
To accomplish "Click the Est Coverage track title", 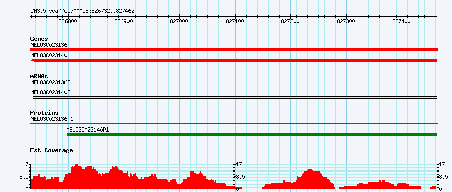I will coord(51,150).
